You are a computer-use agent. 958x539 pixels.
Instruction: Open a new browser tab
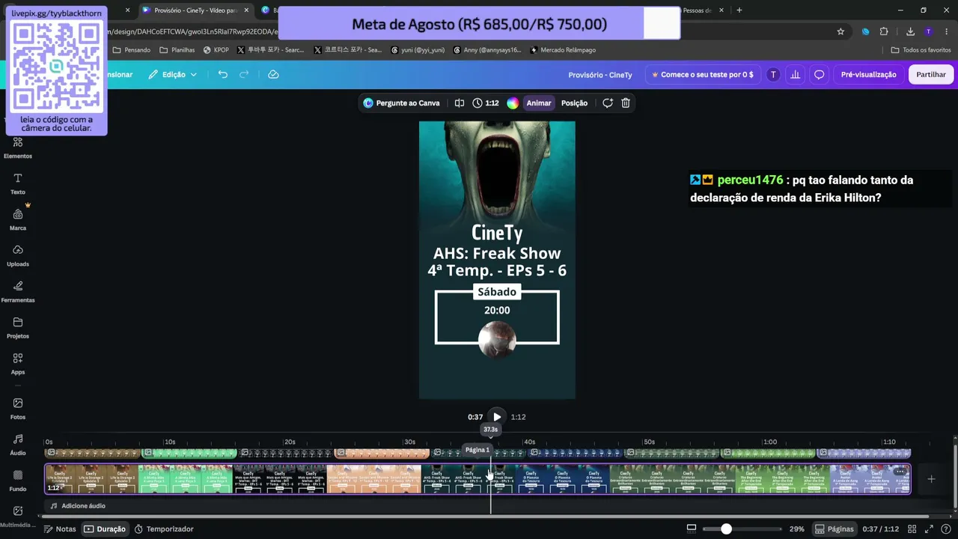click(x=739, y=10)
